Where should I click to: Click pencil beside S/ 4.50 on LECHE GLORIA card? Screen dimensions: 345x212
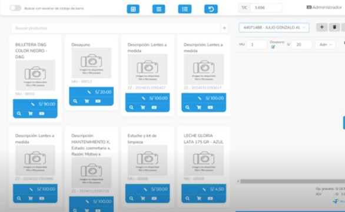204,189
